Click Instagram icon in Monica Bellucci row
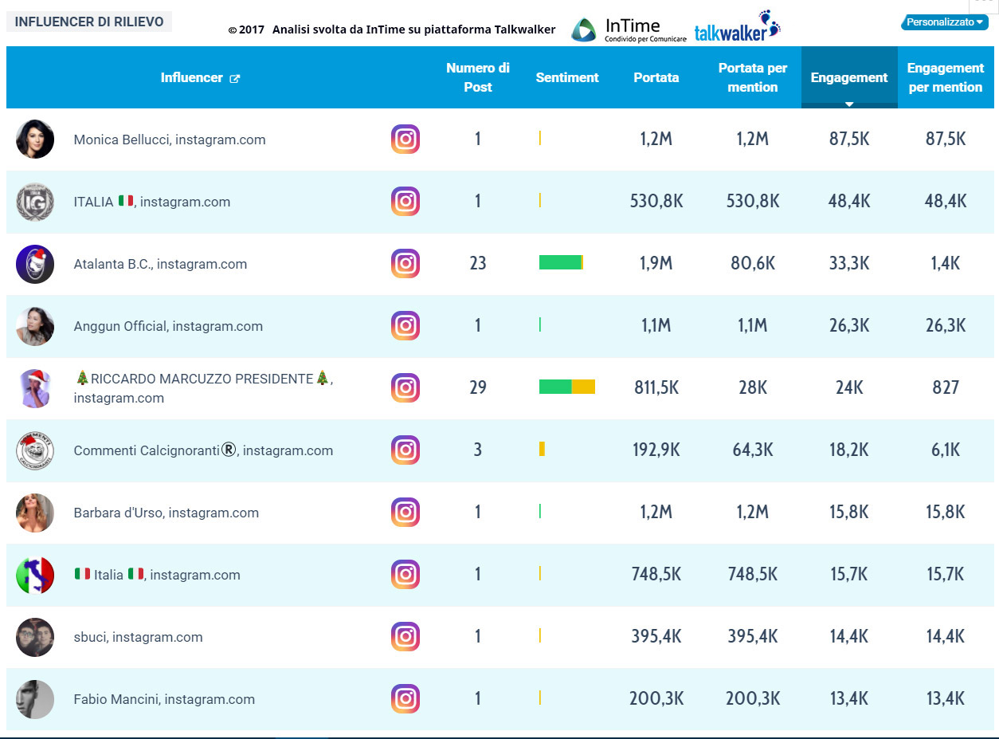 [405, 140]
